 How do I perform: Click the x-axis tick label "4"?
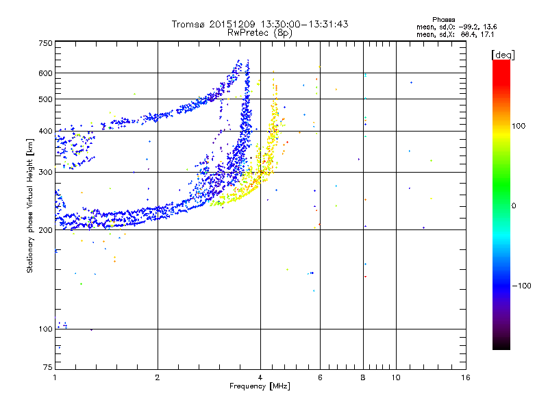[x=260, y=377]
